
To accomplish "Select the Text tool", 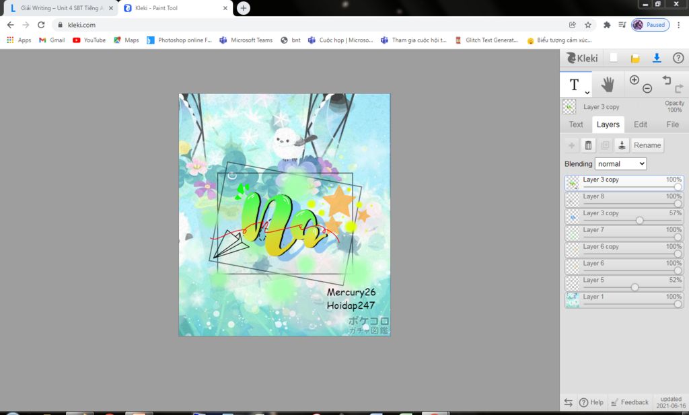I will click(575, 84).
